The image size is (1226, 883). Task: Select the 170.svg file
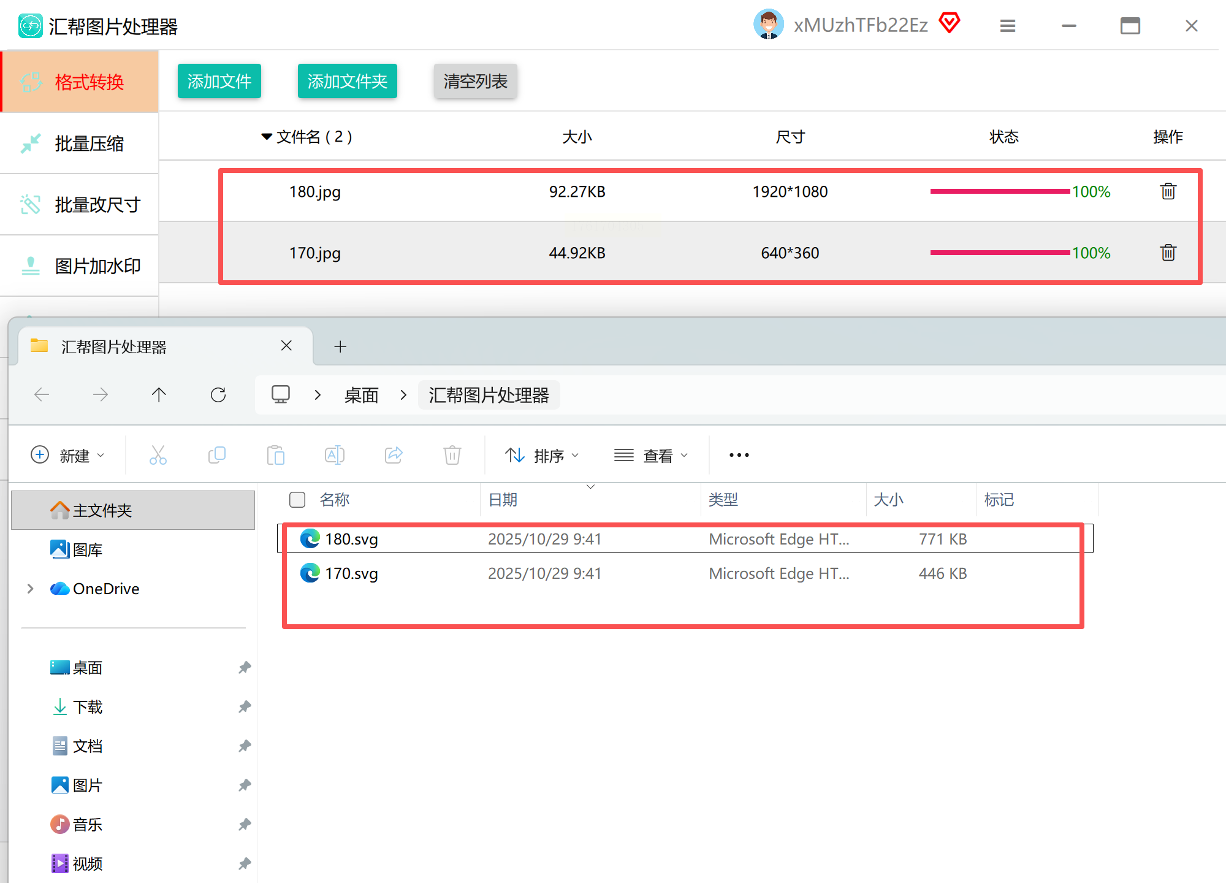click(351, 573)
